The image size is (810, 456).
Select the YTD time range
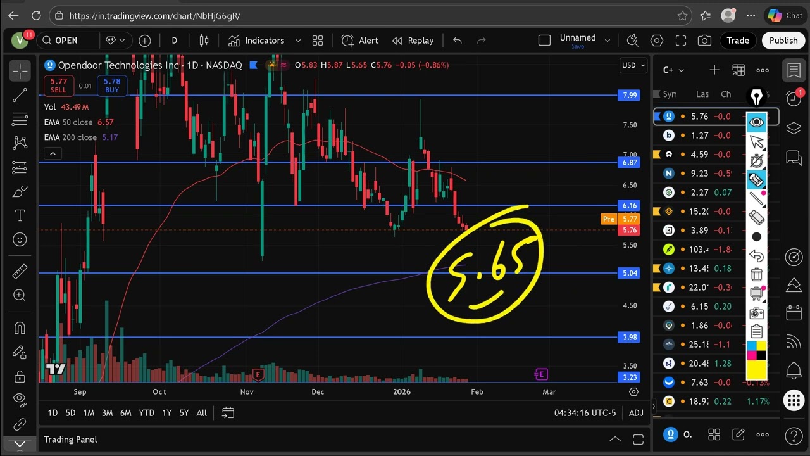point(146,413)
